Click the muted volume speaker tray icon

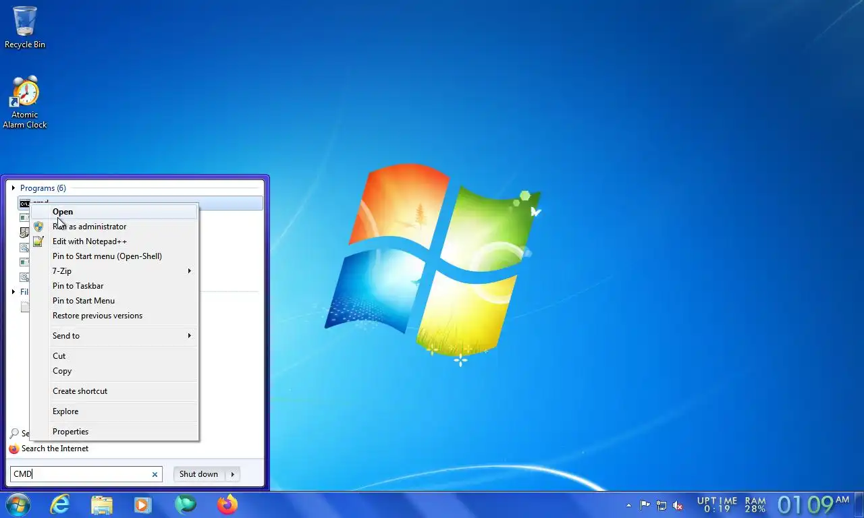tap(678, 505)
